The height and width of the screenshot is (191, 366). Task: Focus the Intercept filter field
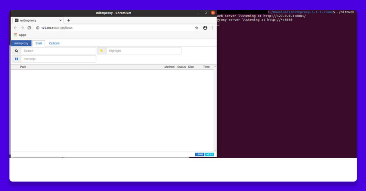pyautogui.click(x=58, y=59)
